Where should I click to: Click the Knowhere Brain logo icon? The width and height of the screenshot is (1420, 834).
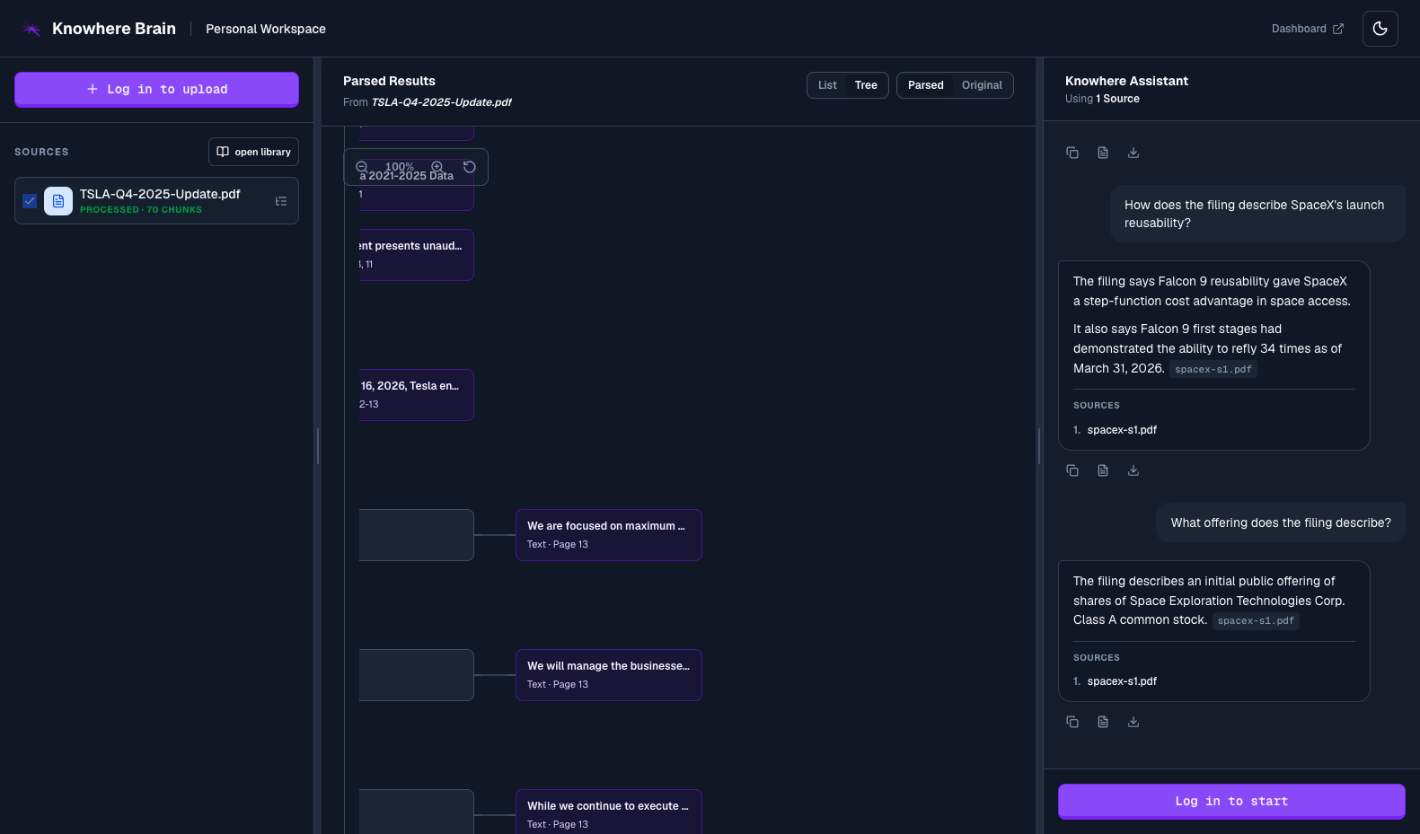click(x=31, y=29)
